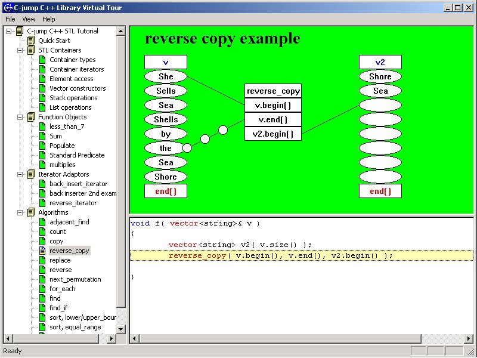Collapse the Iterator Adaptors tree node
This screenshot has height=358, width=477.
click(20, 174)
